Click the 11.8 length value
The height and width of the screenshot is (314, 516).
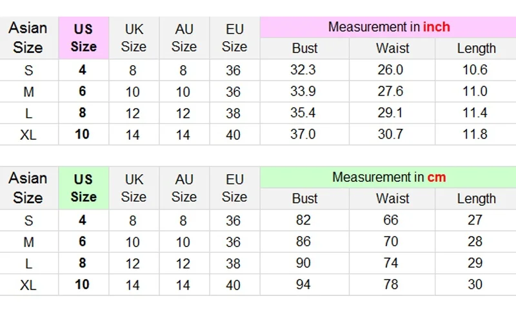pos(475,134)
